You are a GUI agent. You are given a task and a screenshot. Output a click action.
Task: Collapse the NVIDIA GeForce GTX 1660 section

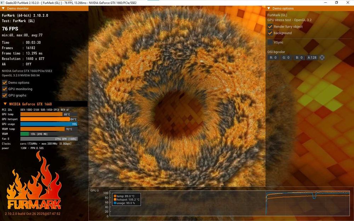[5, 104]
